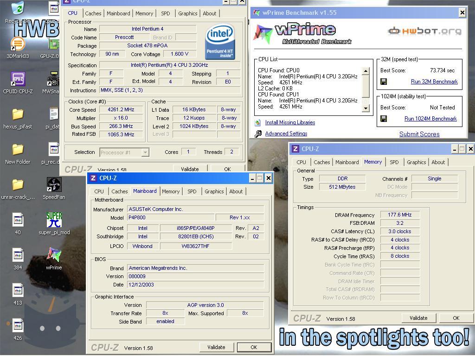This screenshot has width=475, height=356.
Task: Click the 1024M benchmark save floppy icon
Action: 384,119
